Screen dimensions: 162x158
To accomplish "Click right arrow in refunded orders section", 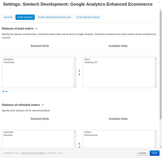I will pos(80,147).
